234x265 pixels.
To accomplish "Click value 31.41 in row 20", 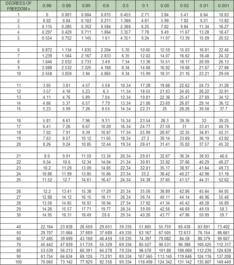I will [x=165, y=144].
